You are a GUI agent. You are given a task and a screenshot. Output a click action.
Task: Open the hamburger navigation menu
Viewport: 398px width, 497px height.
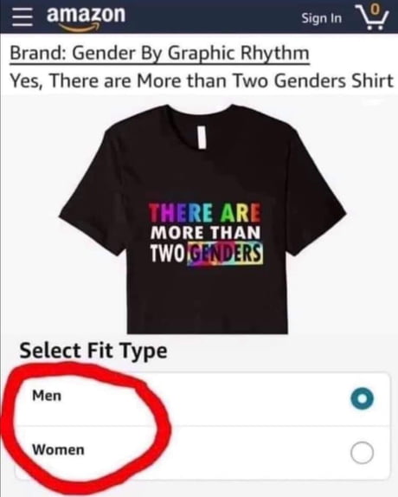tap(22, 17)
